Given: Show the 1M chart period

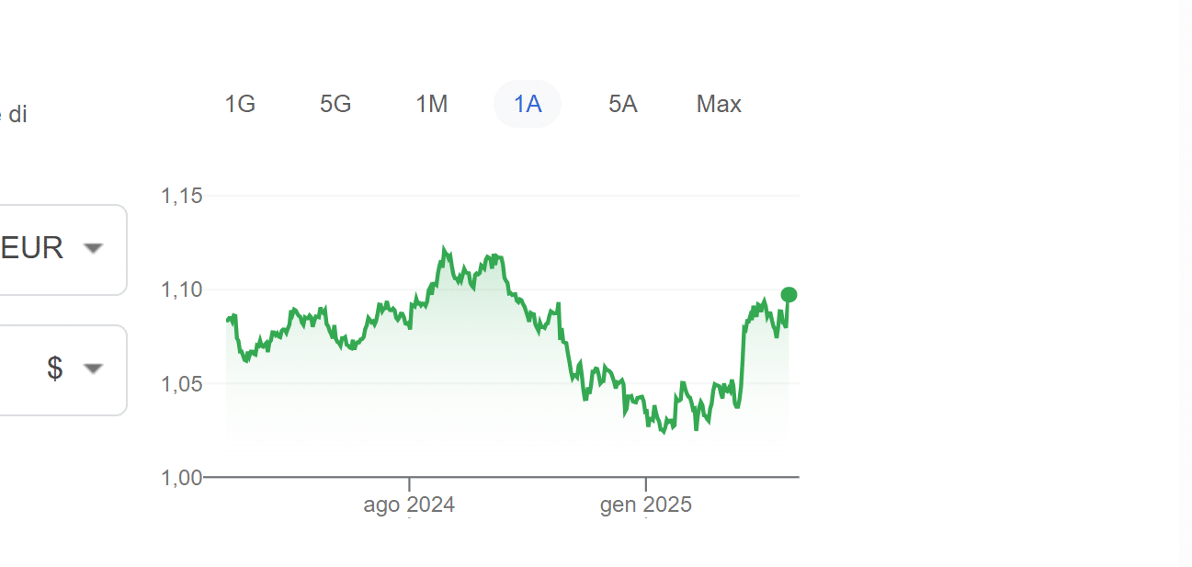Looking at the screenshot, I should coord(432,104).
